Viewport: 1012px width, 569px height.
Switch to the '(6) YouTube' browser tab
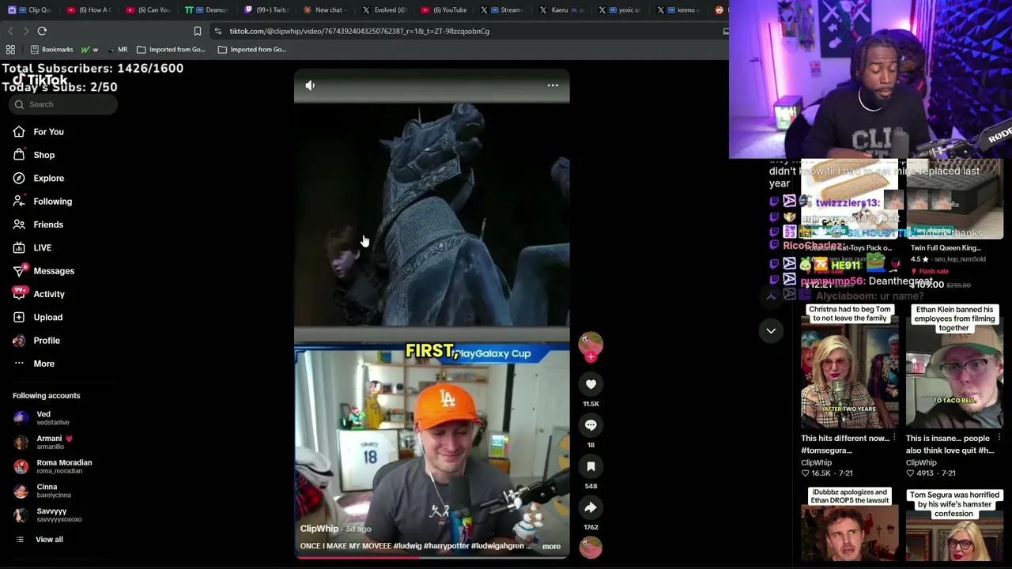(444, 10)
